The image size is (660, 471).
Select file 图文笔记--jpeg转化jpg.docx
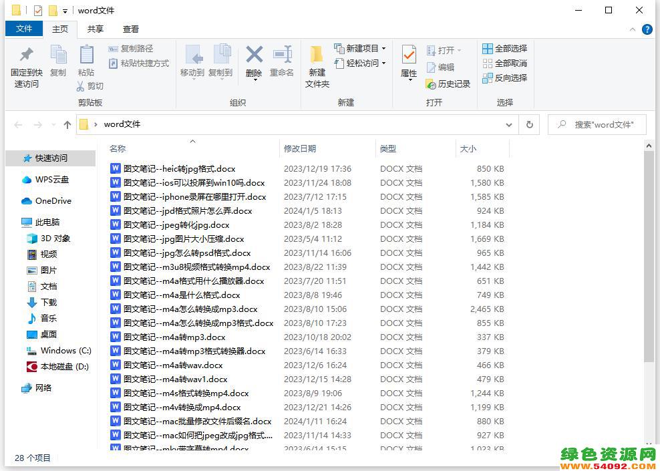[x=170, y=224]
